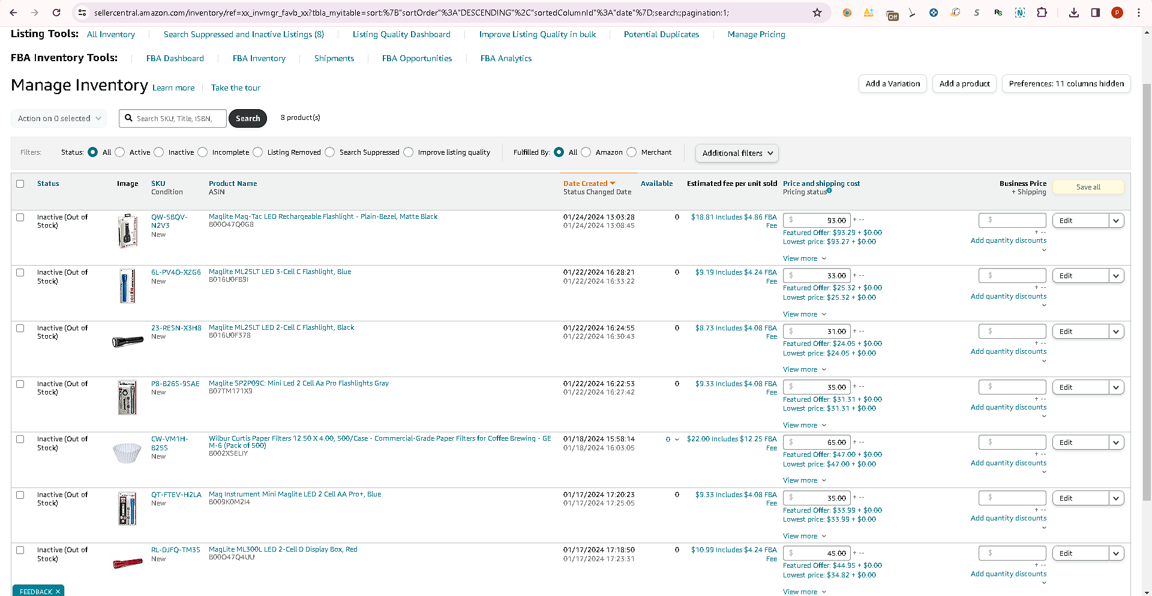The width and height of the screenshot is (1152, 596).
Task: Open the AMZScout A+ extension icon
Action: pyautogui.click(x=869, y=13)
